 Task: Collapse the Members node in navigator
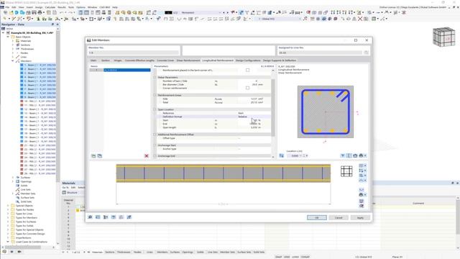coord(13,60)
